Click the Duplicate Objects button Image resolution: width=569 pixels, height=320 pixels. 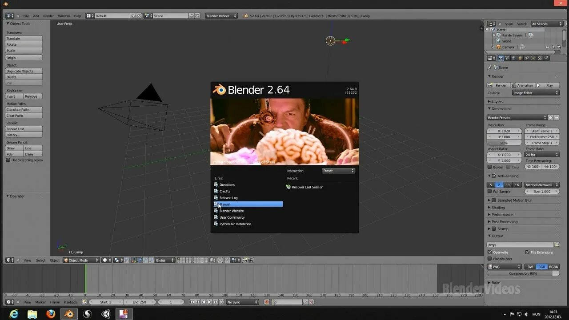tap(24, 71)
